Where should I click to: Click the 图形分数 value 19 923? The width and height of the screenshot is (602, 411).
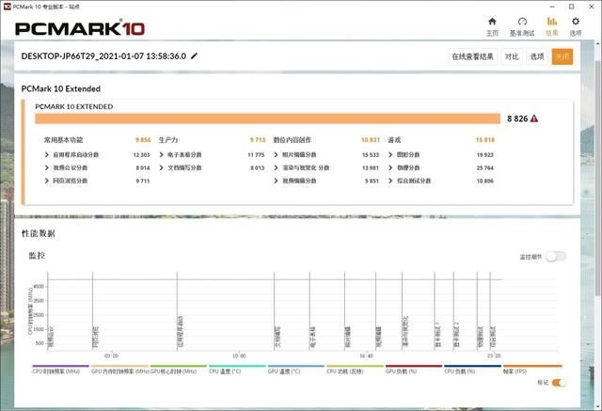tap(485, 154)
